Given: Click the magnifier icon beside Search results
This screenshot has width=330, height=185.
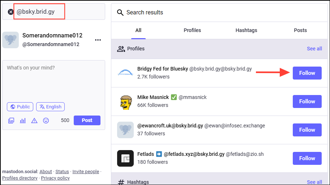Looking at the screenshot, I should [120, 13].
